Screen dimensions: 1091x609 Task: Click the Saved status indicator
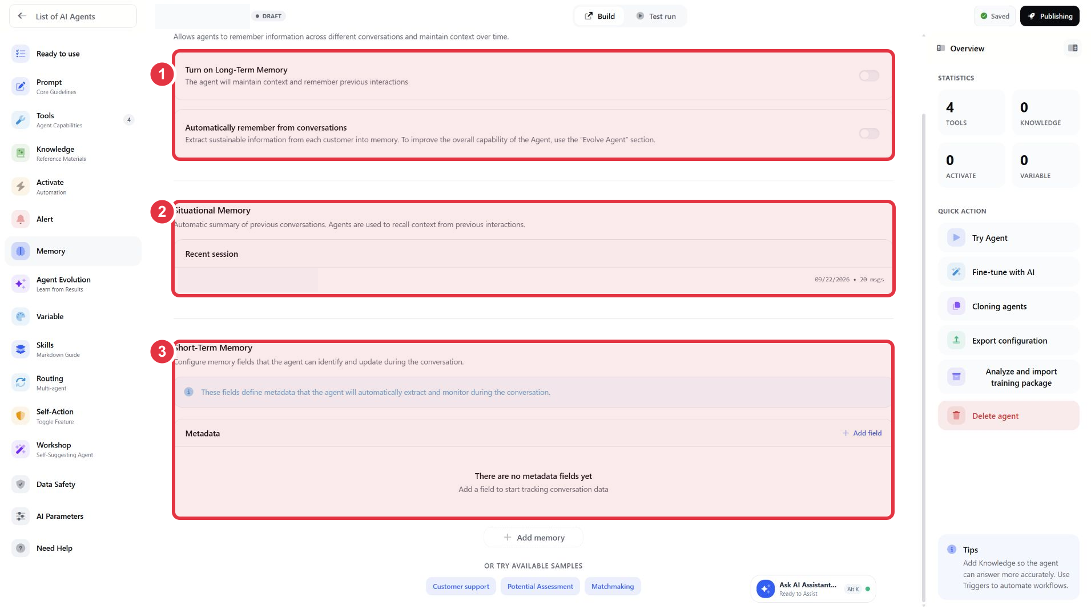pyautogui.click(x=995, y=16)
